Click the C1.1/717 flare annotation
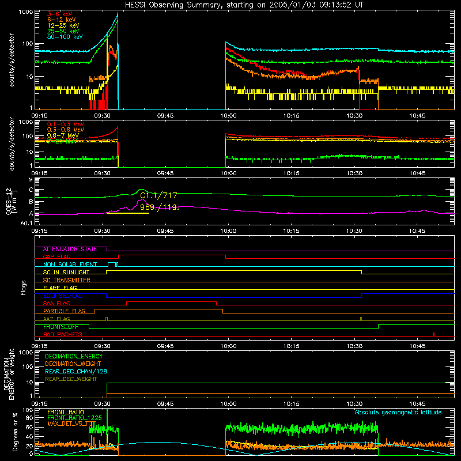 (158, 195)
